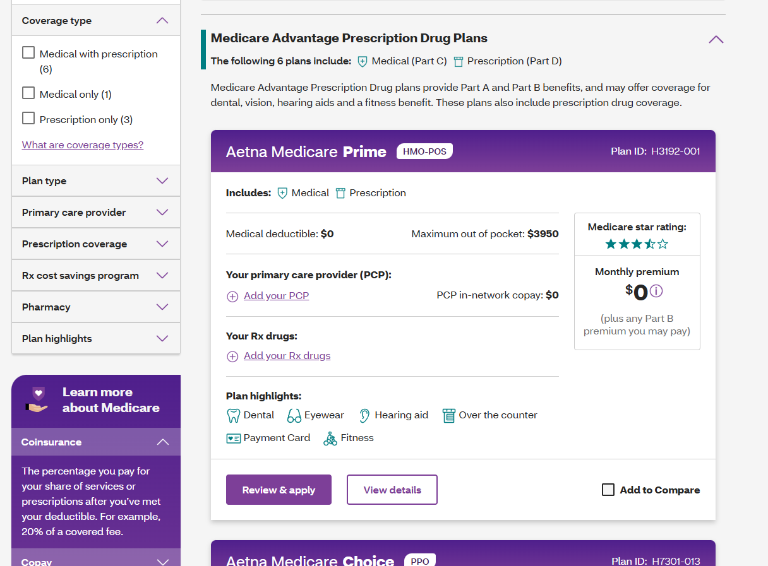Click the Your Rx drugs: label
The width and height of the screenshot is (768, 566).
pos(261,336)
